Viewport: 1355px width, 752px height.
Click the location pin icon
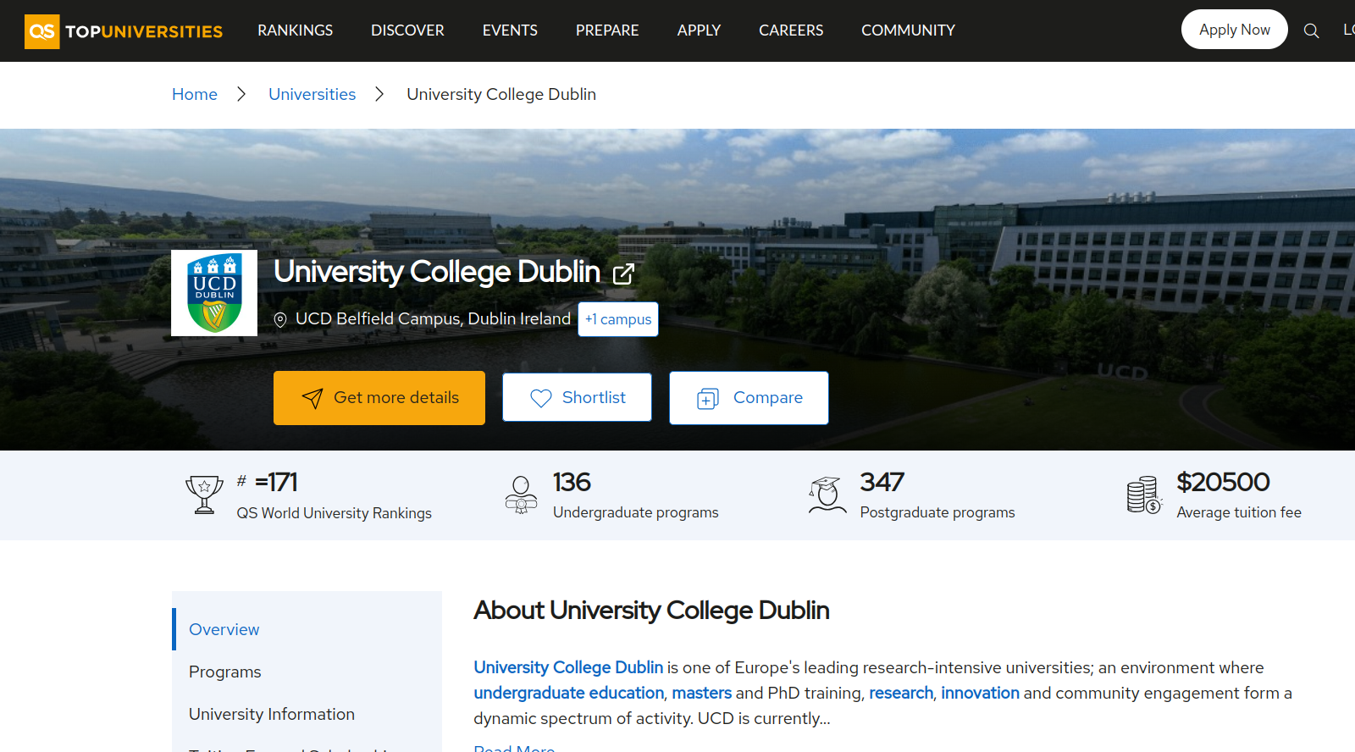pyautogui.click(x=280, y=320)
